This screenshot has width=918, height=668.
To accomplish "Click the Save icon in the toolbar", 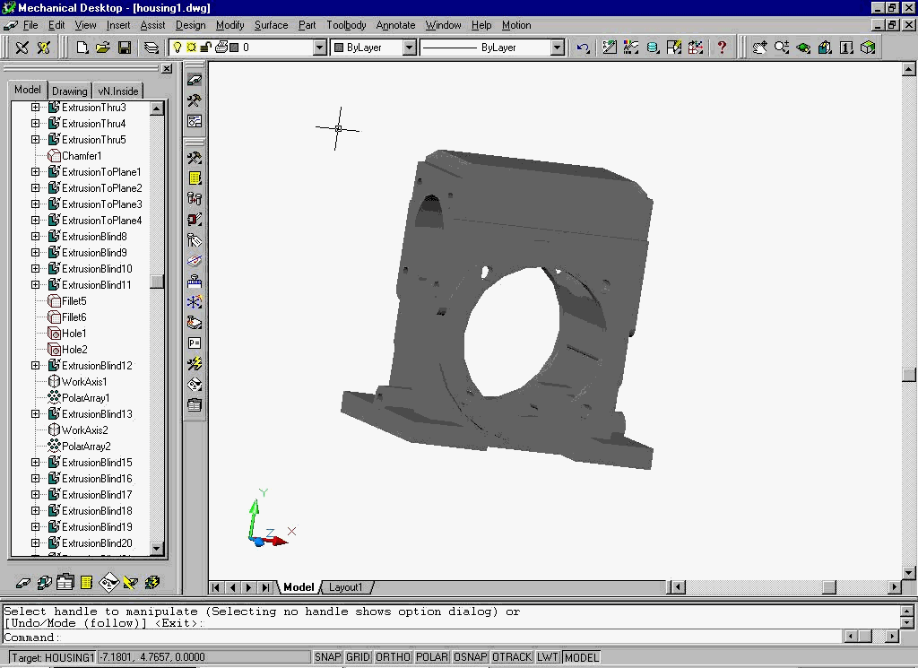I will coord(125,48).
